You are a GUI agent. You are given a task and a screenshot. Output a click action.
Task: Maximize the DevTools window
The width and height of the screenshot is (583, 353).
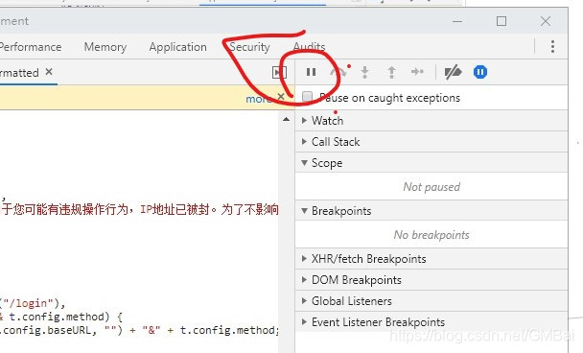pyautogui.click(x=501, y=21)
